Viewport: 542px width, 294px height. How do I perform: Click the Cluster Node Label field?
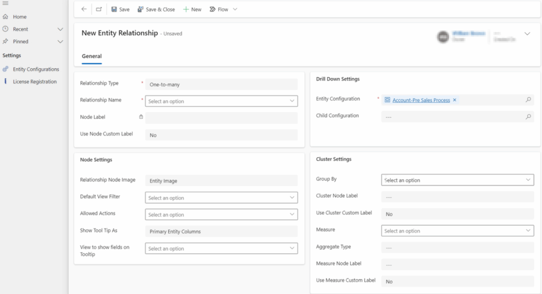click(x=457, y=197)
